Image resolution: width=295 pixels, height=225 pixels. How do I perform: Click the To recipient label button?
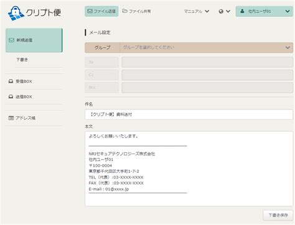coord(101,62)
